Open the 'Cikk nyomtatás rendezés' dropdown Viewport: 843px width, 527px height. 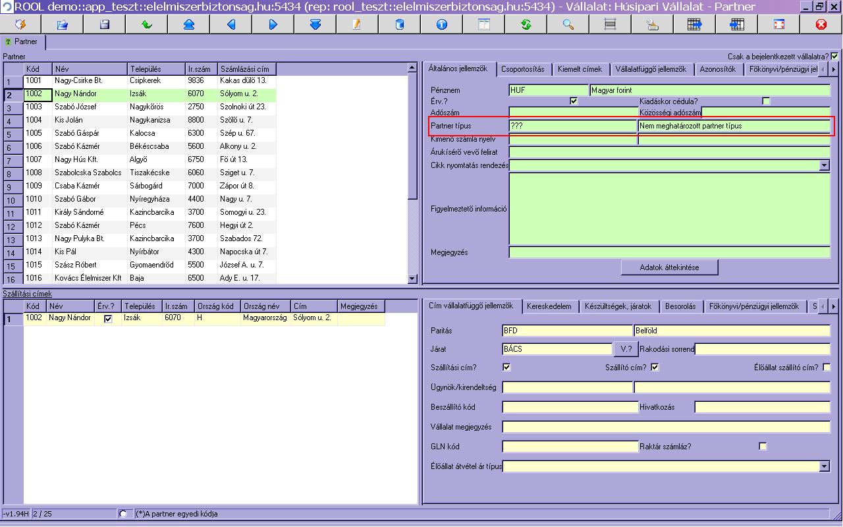click(825, 165)
